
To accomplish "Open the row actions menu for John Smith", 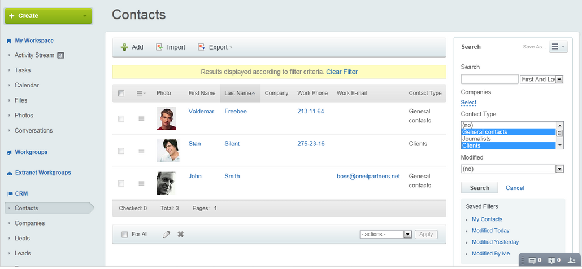I will [141, 183].
